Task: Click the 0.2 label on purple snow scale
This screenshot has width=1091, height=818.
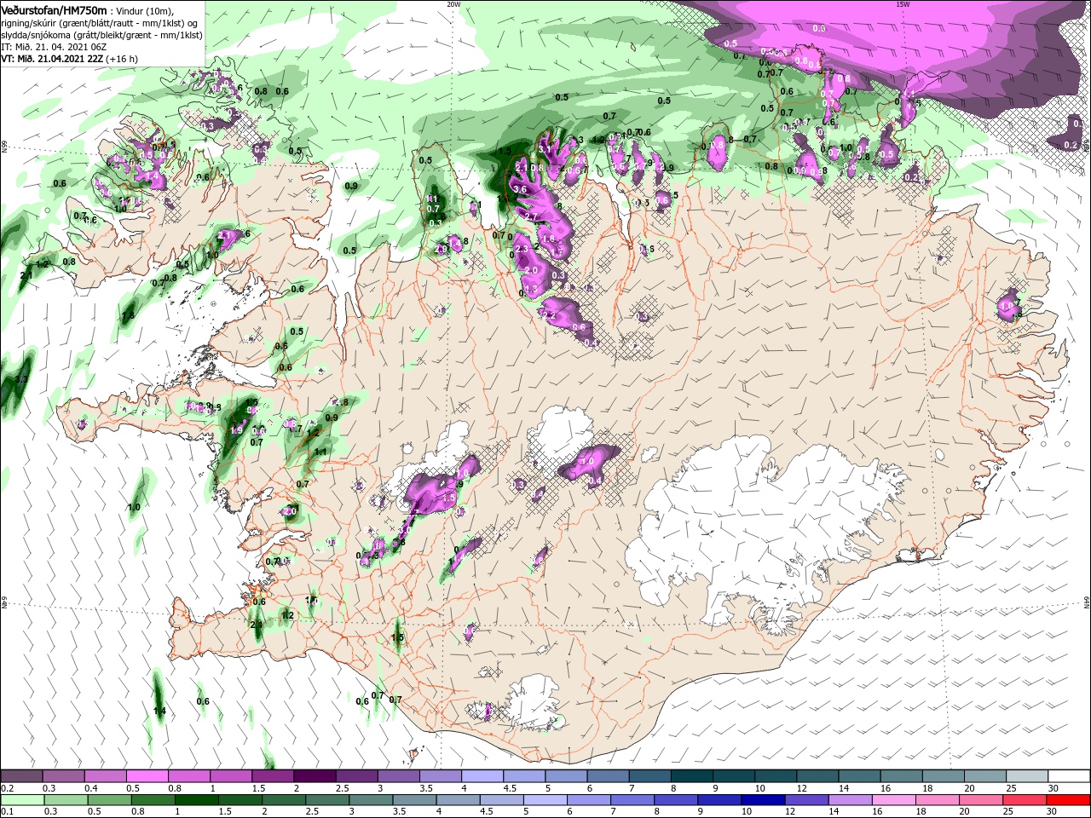Action: click(6, 788)
